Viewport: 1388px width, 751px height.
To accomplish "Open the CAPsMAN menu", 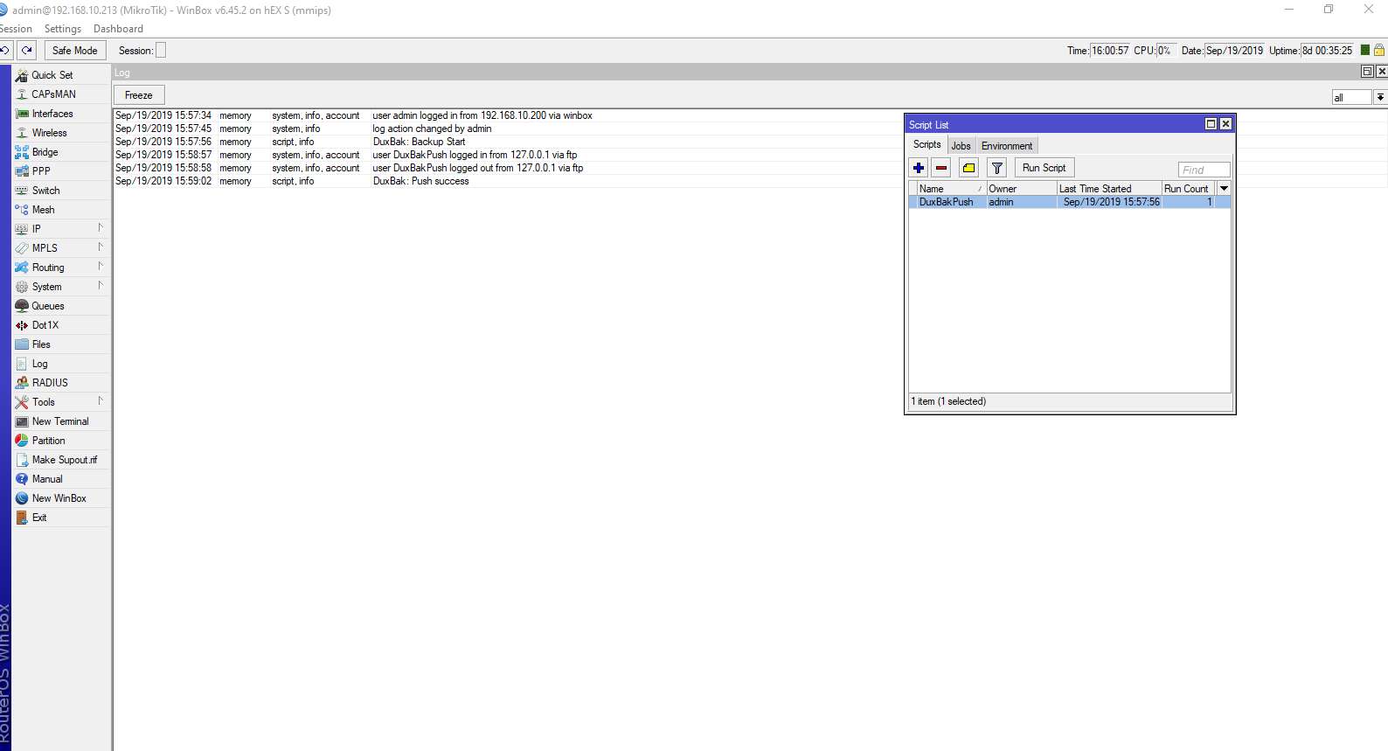I will (x=61, y=94).
